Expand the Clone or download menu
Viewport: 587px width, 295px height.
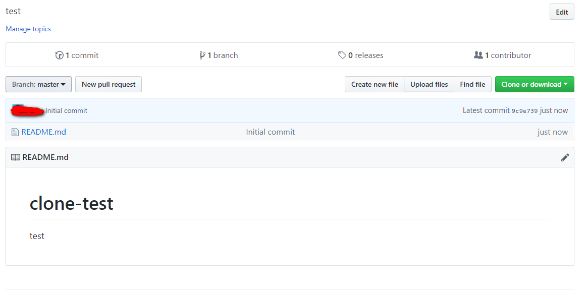[x=535, y=85]
